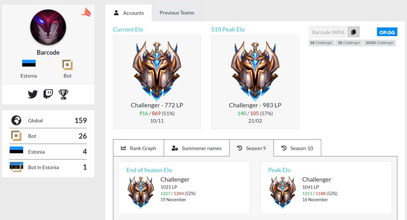Click the Bot role icon under Barcode

[x=67, y=65]
